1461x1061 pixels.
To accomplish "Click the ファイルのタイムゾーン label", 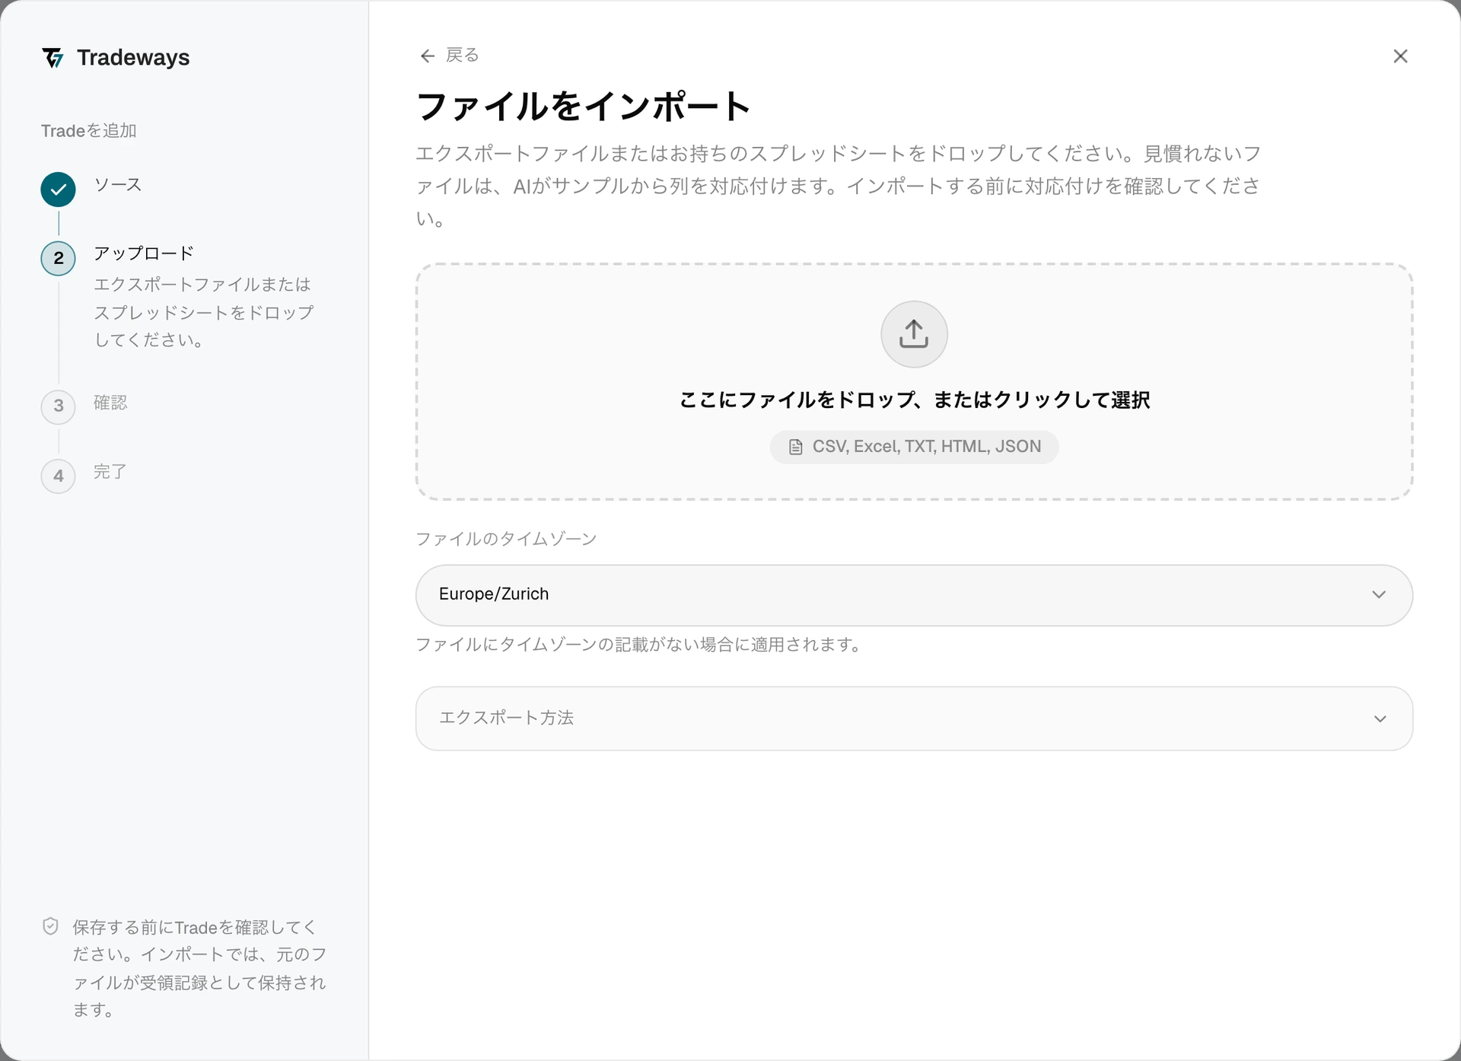I will [x=506, y=539].
